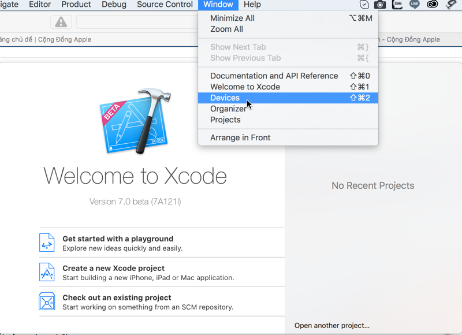Click the playground icon in welcome list
Screen dimensions: 462x335
[47, 243]
